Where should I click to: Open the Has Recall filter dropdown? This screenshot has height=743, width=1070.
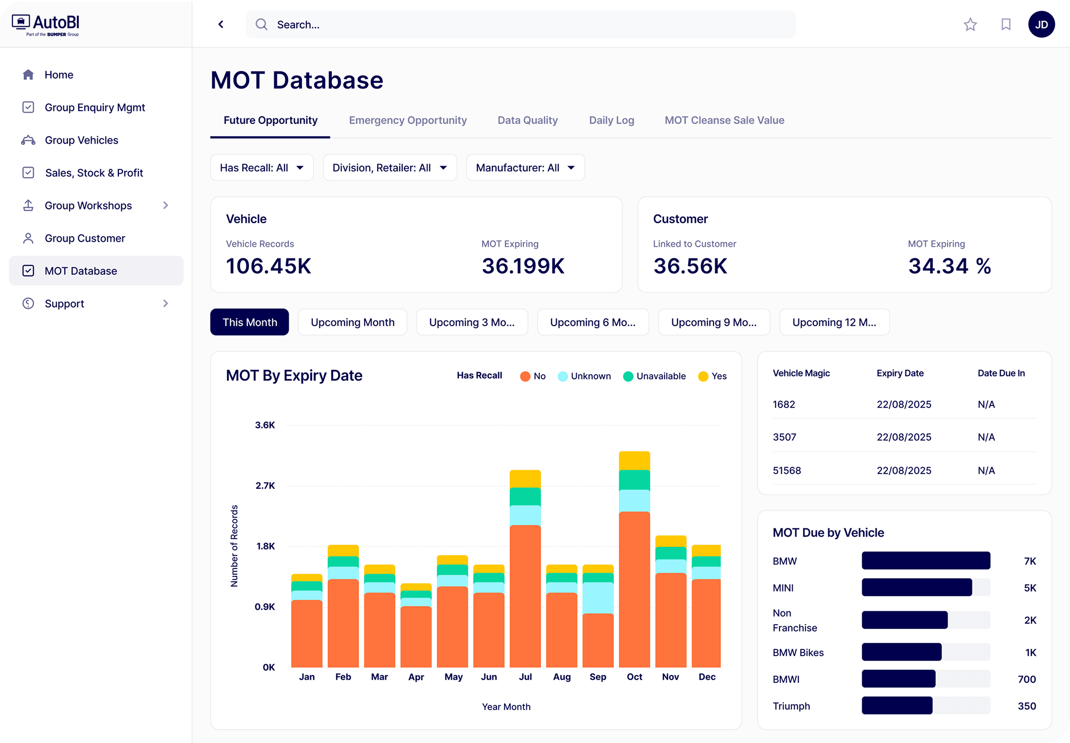[x=262, y=168]
